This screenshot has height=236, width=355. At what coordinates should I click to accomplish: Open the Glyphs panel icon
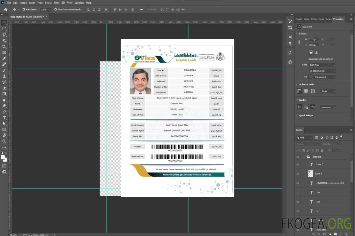tap(290, 53)
